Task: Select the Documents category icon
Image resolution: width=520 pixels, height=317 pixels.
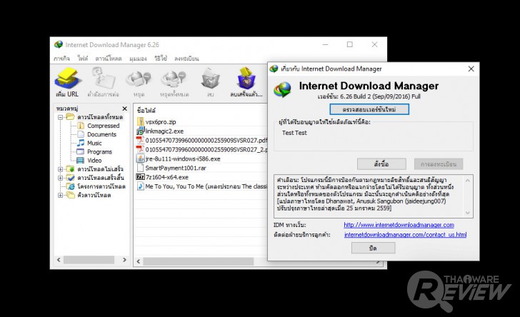Action: point(81,134)
